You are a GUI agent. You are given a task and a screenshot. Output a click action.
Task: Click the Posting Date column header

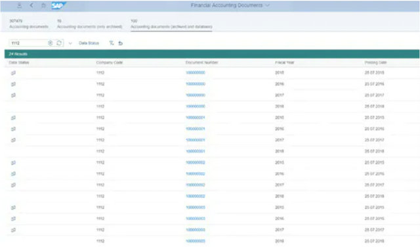click(x=375, y=62)
